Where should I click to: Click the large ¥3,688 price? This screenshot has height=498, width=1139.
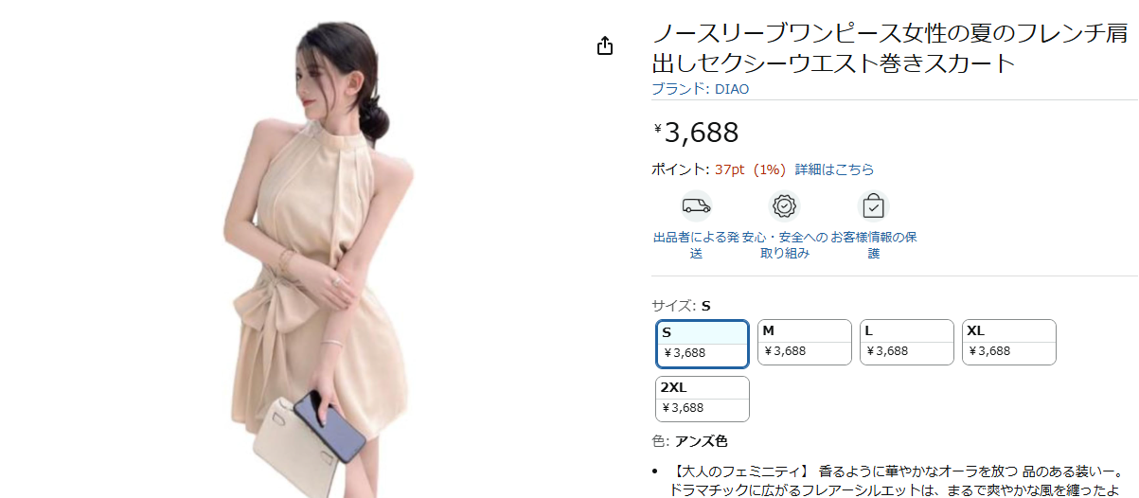[x=696, y=133]
